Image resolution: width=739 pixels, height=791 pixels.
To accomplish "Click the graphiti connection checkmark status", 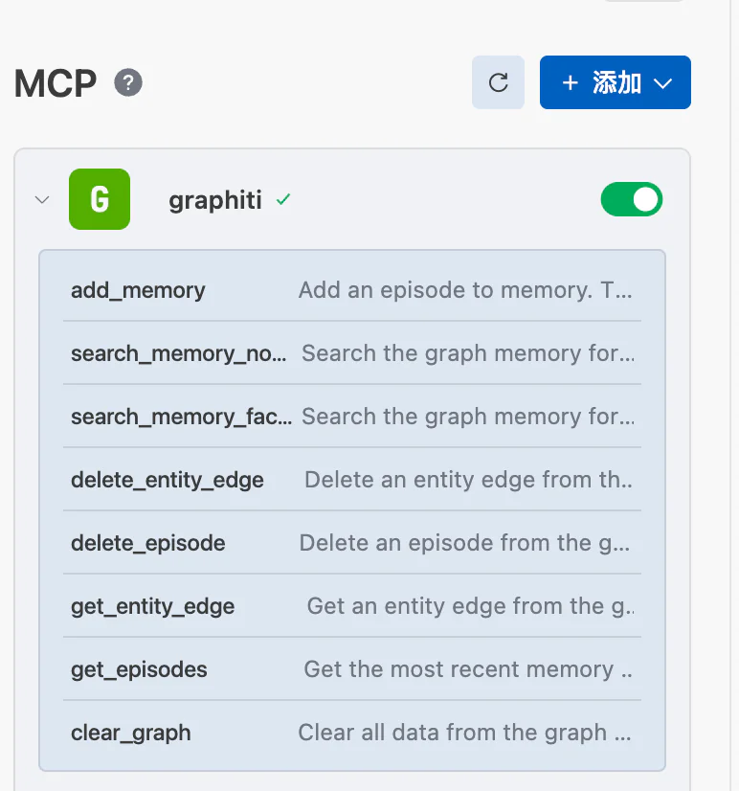I will [282, 200].
